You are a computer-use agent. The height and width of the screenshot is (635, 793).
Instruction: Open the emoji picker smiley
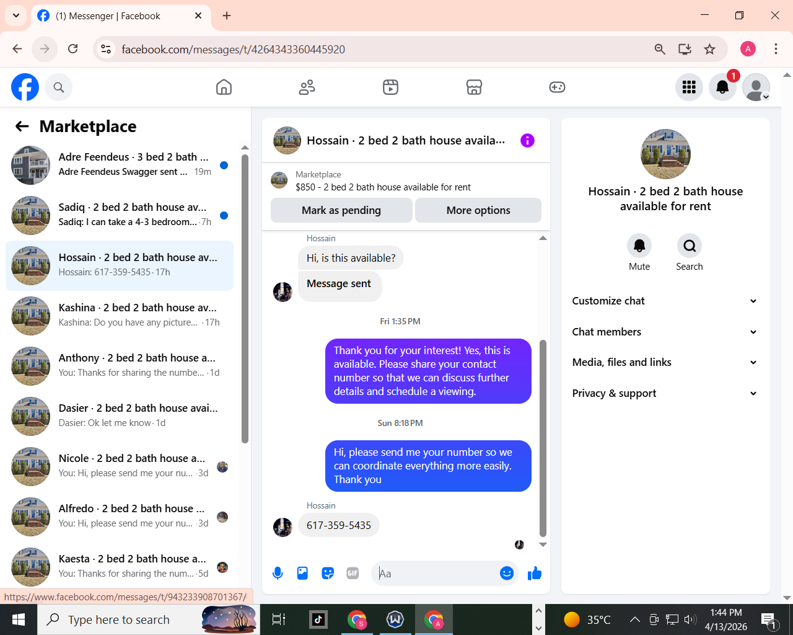507,574
